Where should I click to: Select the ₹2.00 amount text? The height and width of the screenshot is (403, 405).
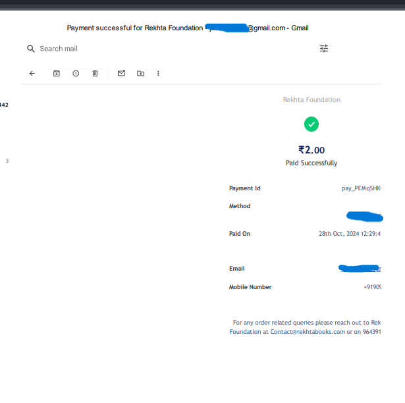point(311,150)
